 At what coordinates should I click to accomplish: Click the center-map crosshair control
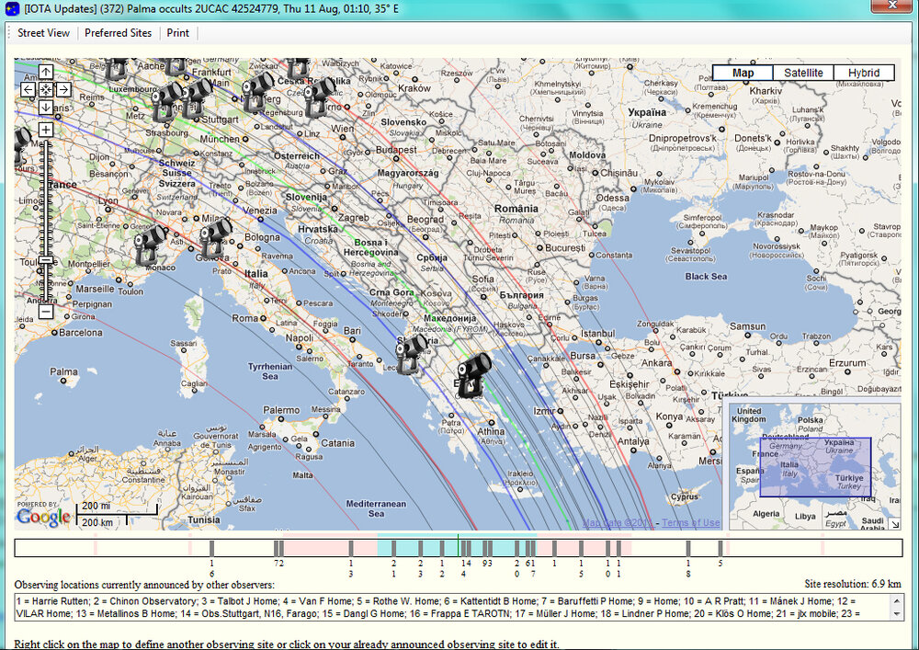[x=45, y=89]
